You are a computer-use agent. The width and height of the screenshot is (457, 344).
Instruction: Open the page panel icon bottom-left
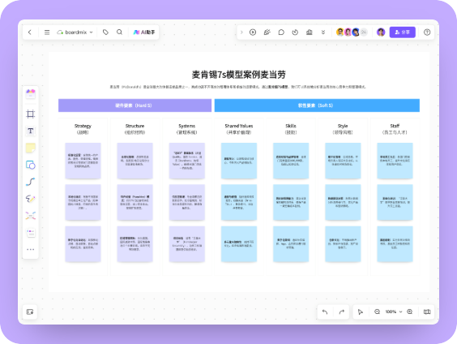pyautogui.click(x=30, y=312)
